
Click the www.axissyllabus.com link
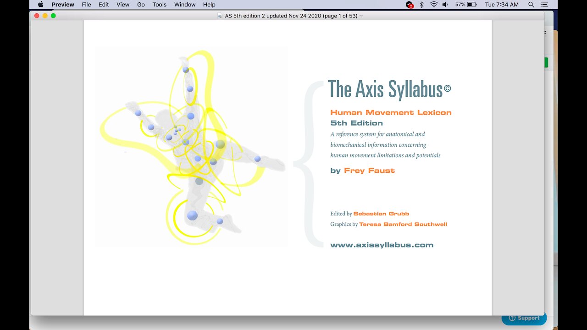point(382,245)
